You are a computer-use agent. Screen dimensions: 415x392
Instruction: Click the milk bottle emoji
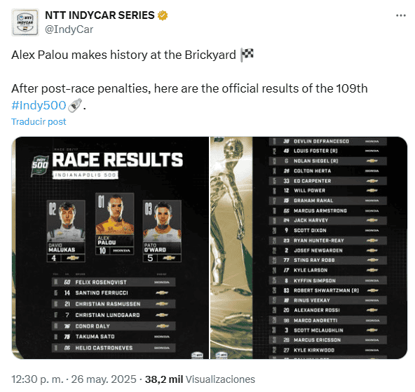click(75, 105)
